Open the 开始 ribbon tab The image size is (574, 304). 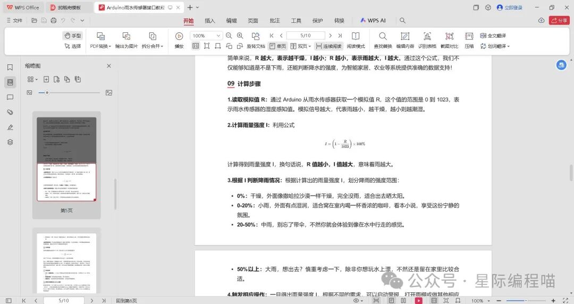189,21
